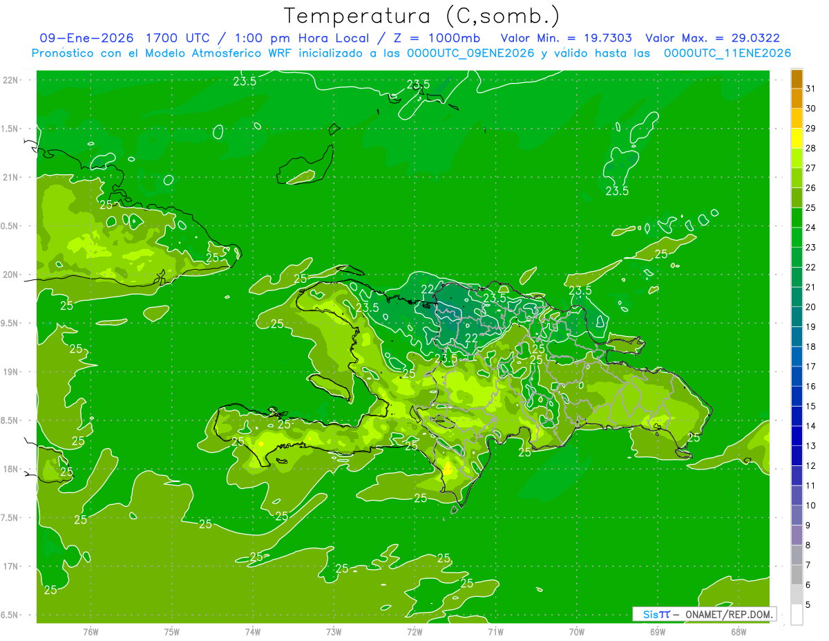Click the '74W' longitude axis label
The image size is (829, 641).
(253, 632)
